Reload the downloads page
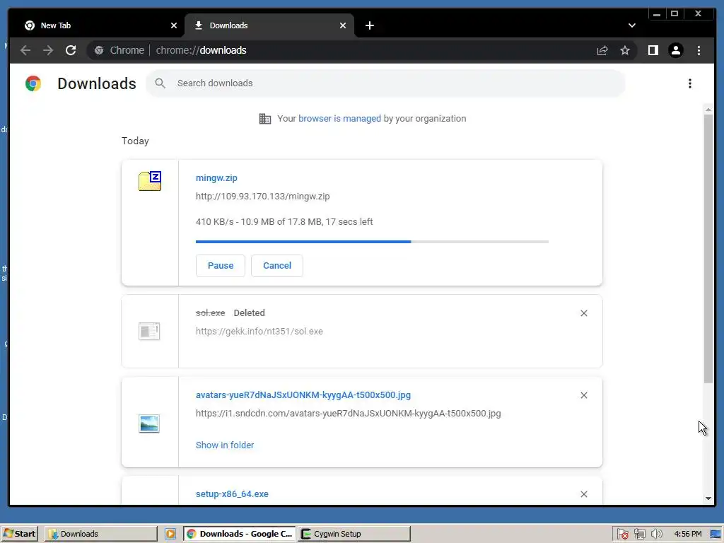This screenshot has width=724, height=543. coord(71,50)
